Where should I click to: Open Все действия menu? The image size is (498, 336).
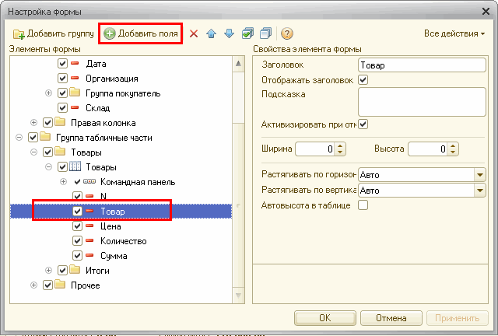[454, 33]
